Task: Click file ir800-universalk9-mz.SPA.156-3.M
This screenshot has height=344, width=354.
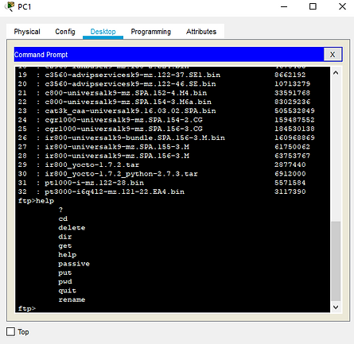Action: point(117,156)
